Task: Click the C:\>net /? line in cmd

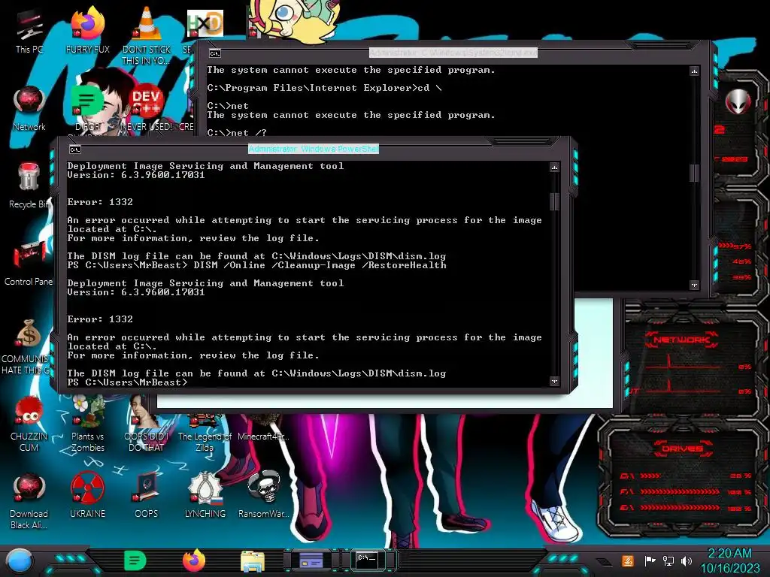Action: [237, 132]
